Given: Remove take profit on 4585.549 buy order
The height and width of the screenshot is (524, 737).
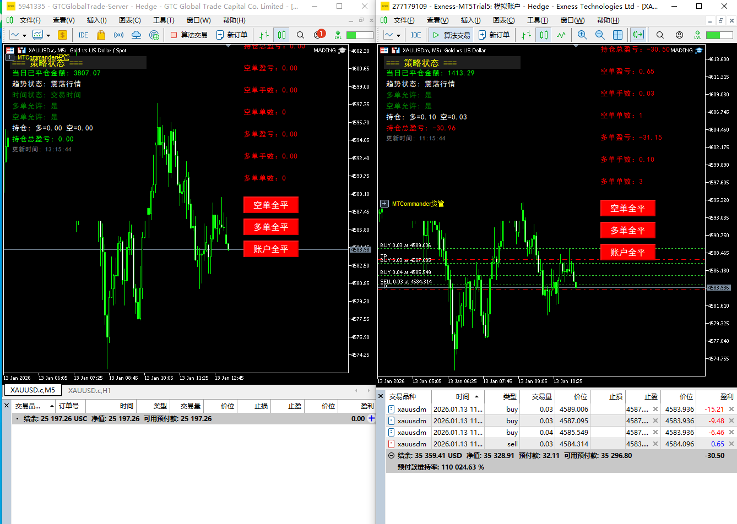Looking at the screenshot, I should [655, 432].
